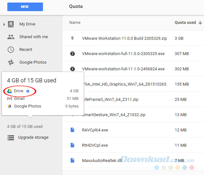Click the 25 MB quota value

[x=180, y=100]
